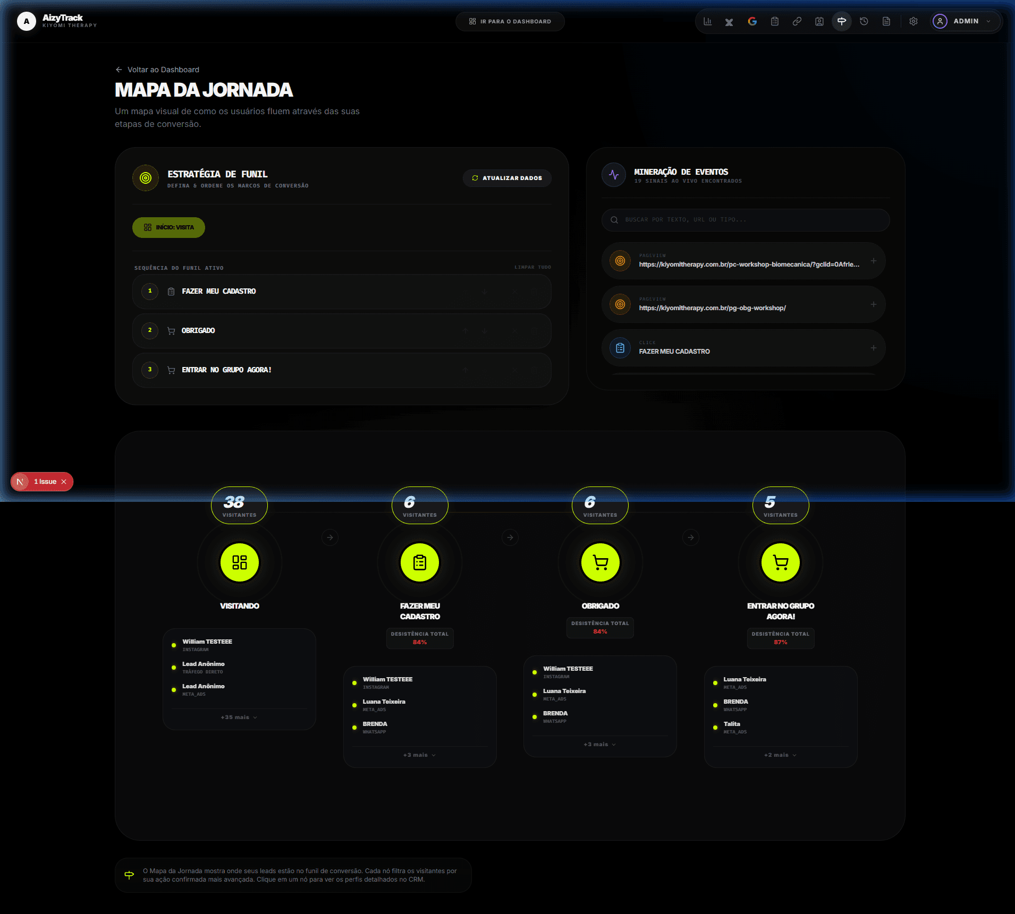Add the Fazer Meu Cadastro click event
Screen dimensions: 1015x914
pos(873,348)
